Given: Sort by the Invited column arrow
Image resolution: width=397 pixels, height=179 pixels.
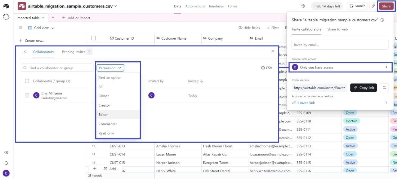Looking at the screenshot, I should (202, 81).
